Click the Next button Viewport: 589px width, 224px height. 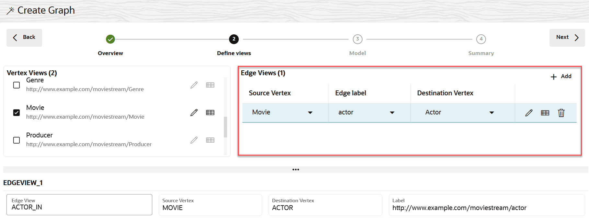coord(567,38)
